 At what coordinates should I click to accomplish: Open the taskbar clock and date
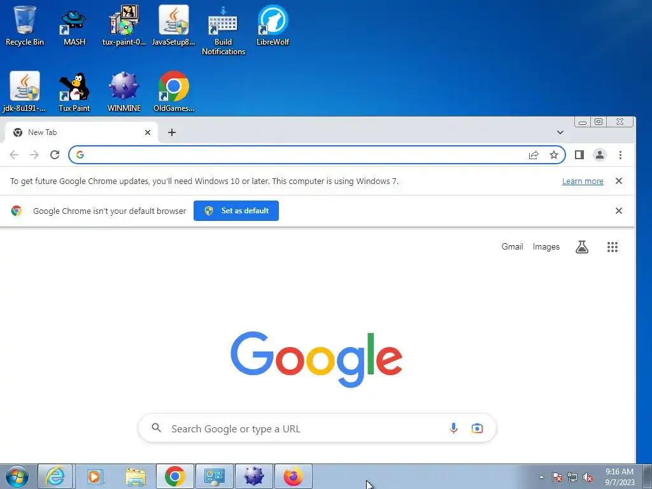[x=620, y=477]
